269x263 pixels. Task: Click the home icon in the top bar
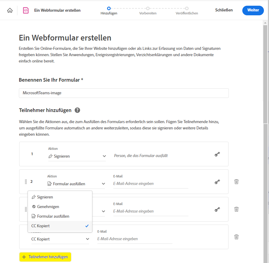point(10,10)
